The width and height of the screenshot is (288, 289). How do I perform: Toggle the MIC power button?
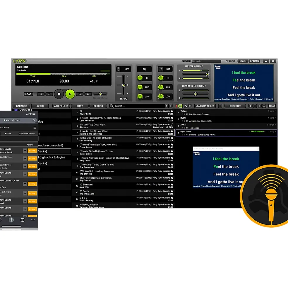point(161,69)
